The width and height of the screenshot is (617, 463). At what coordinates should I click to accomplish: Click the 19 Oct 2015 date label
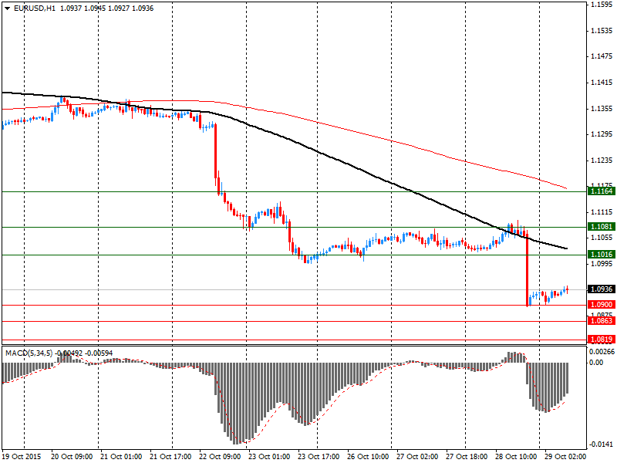[22, 457]
